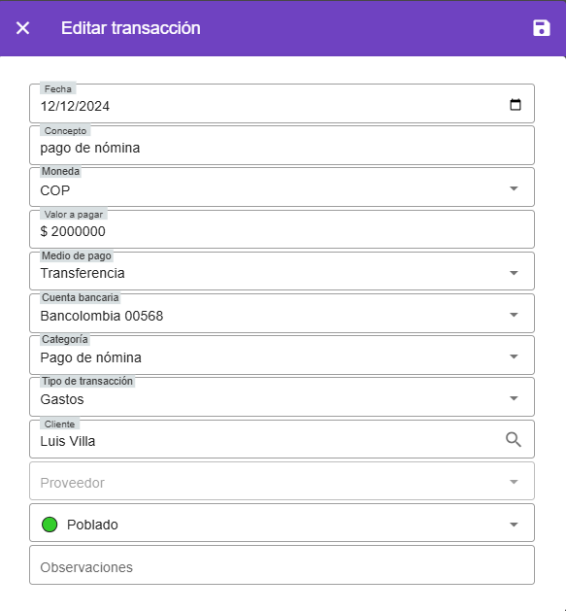This screenshot has width=566, height=611.
Task: Expand the Tipo de transacción dropdown
Action: pos(282,396)
